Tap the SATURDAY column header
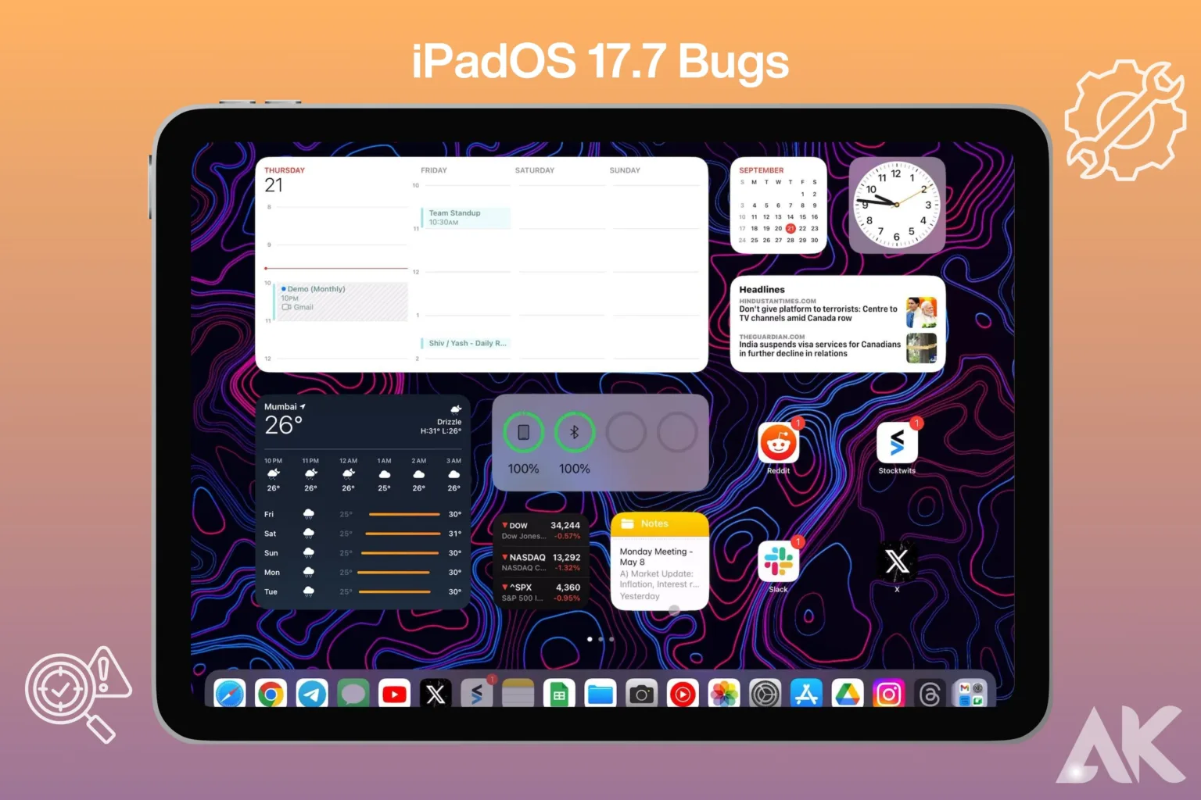 click(x=535, y=170)
